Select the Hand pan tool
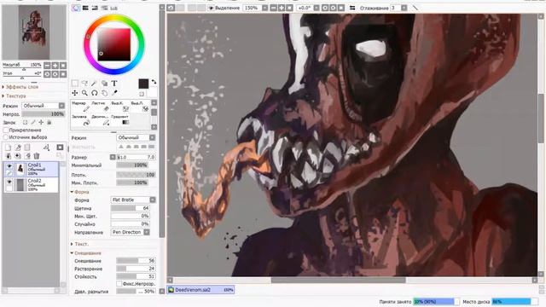The width and height of the screenshot is (546, 307). pyautogui.click(x=104, y=93)
